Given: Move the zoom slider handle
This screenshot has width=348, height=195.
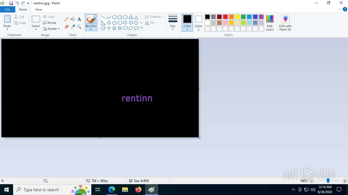Looking at the screenshot, I should click(x=328, y=181).
